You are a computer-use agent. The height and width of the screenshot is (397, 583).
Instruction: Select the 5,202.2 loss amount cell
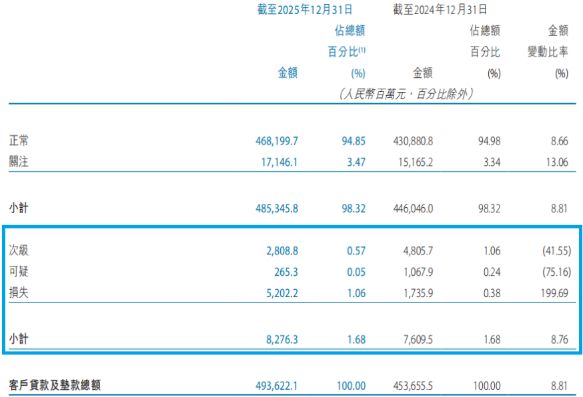[281, 292]
